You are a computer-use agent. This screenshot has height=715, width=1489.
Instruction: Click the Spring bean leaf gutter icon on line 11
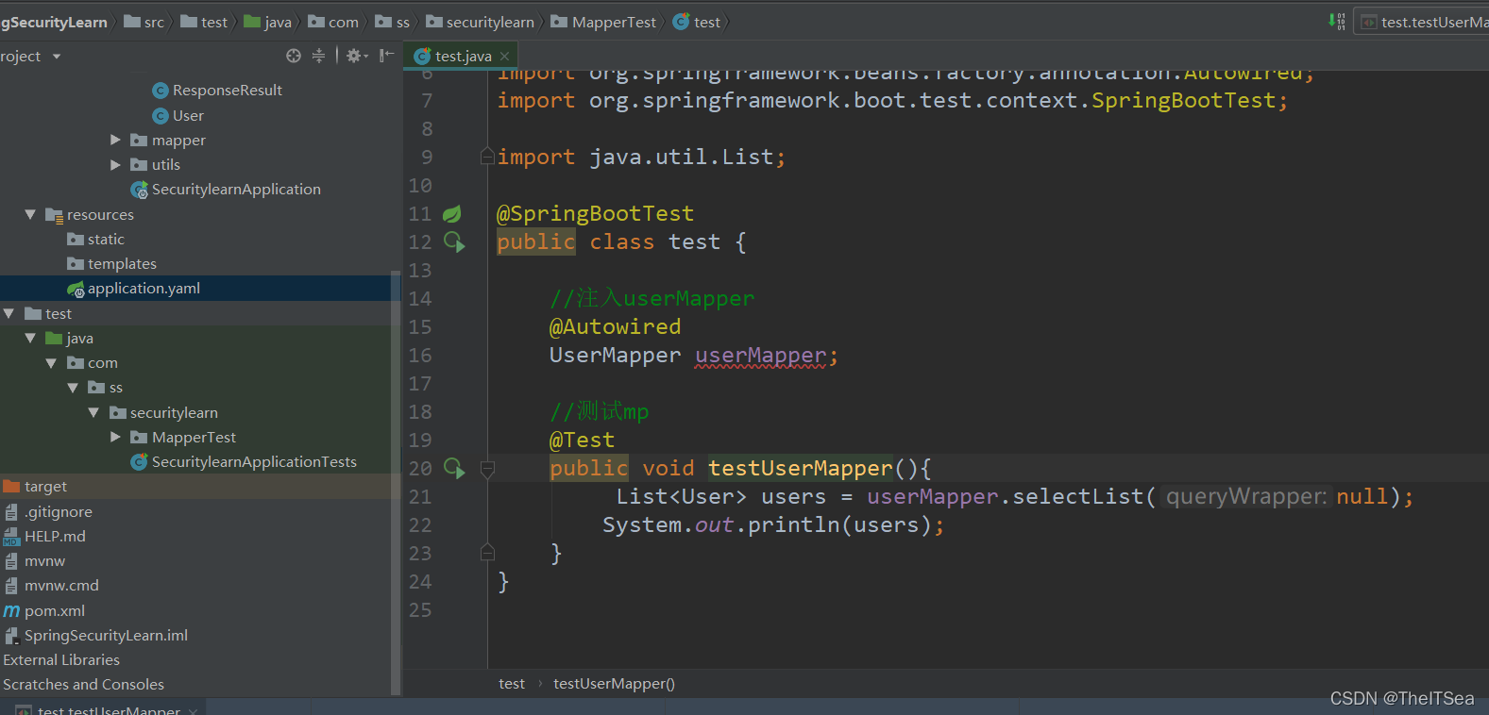click(452, 214)
